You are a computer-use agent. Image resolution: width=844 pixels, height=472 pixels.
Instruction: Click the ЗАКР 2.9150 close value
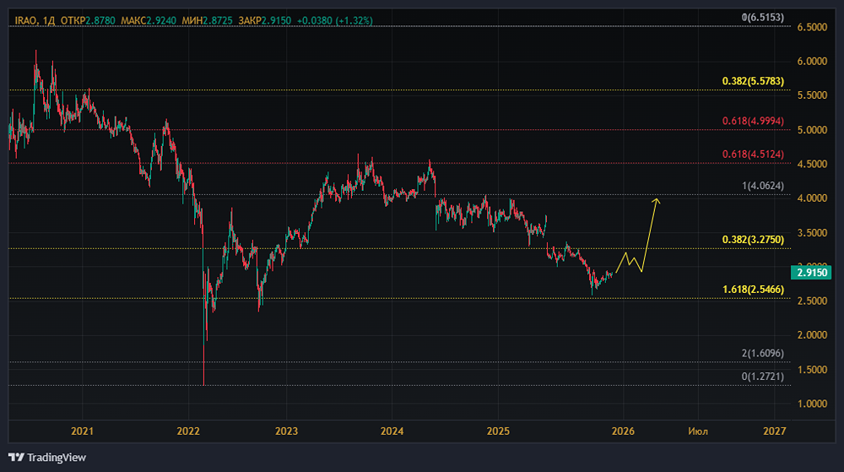(265, 20)
